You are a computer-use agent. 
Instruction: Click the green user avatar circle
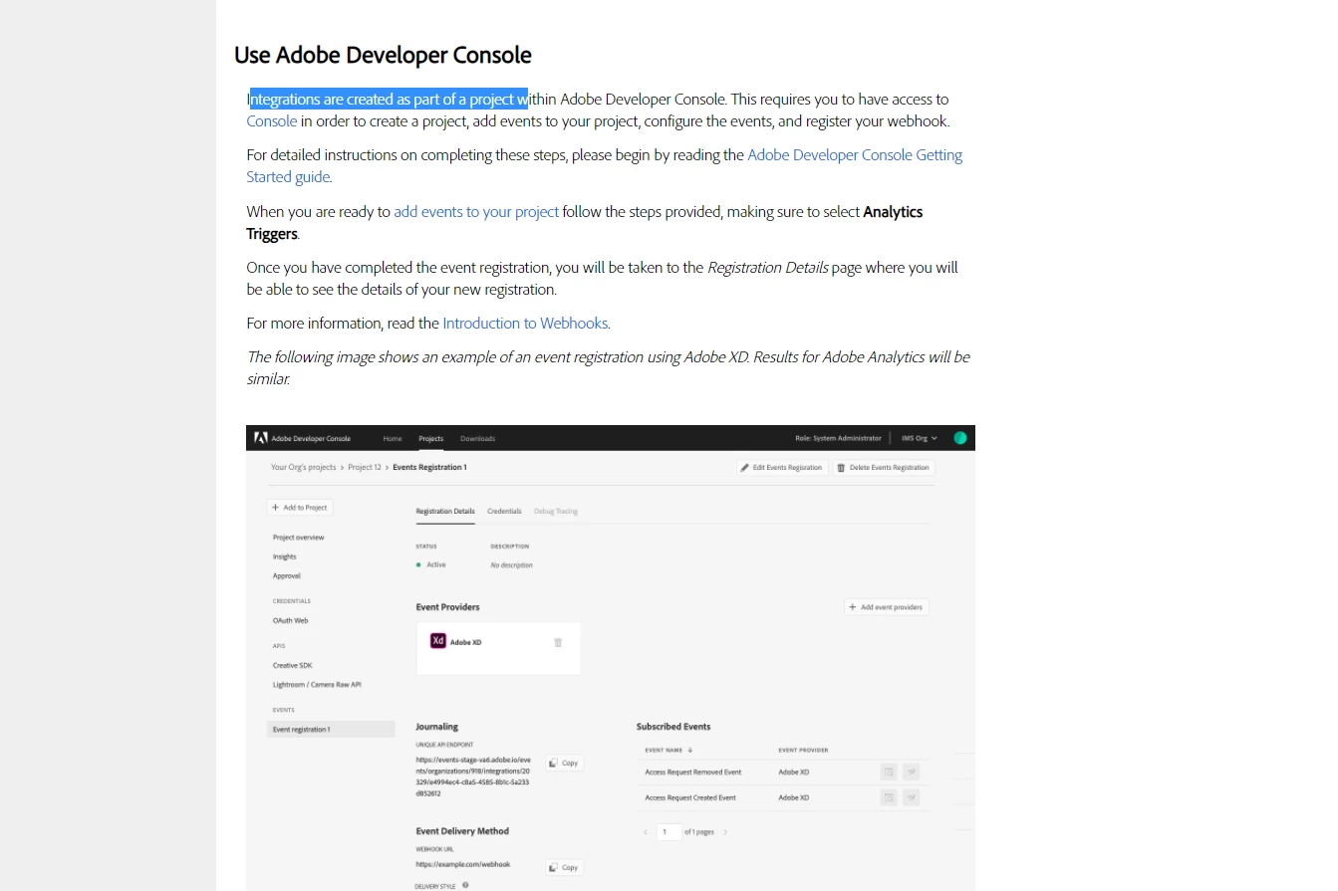click(960, 438)
